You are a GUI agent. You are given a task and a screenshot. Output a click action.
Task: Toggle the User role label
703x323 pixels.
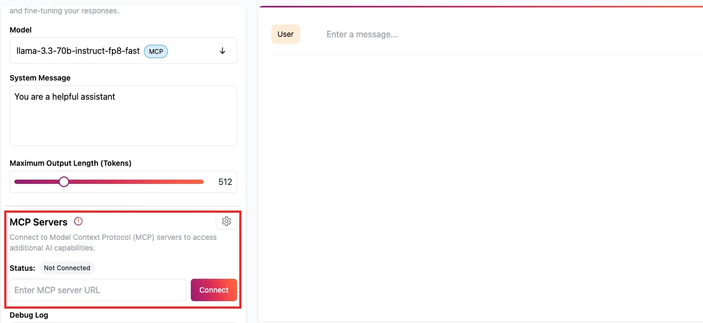coord(286,34)
